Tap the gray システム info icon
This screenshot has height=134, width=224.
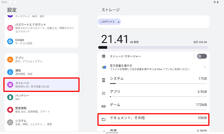point(10,122)
